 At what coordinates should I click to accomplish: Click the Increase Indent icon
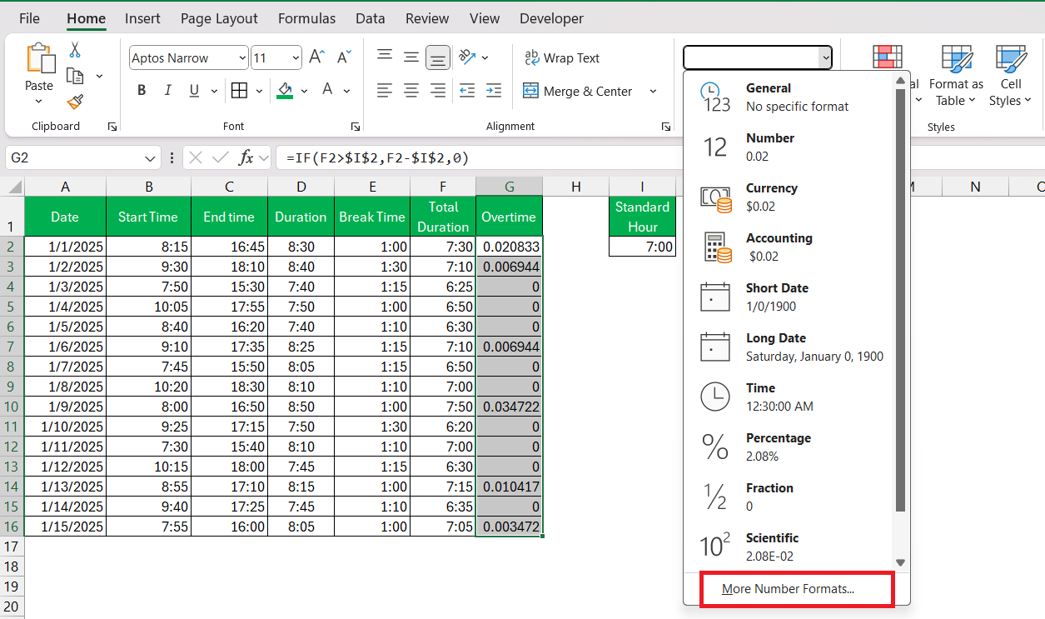(494, 91)
